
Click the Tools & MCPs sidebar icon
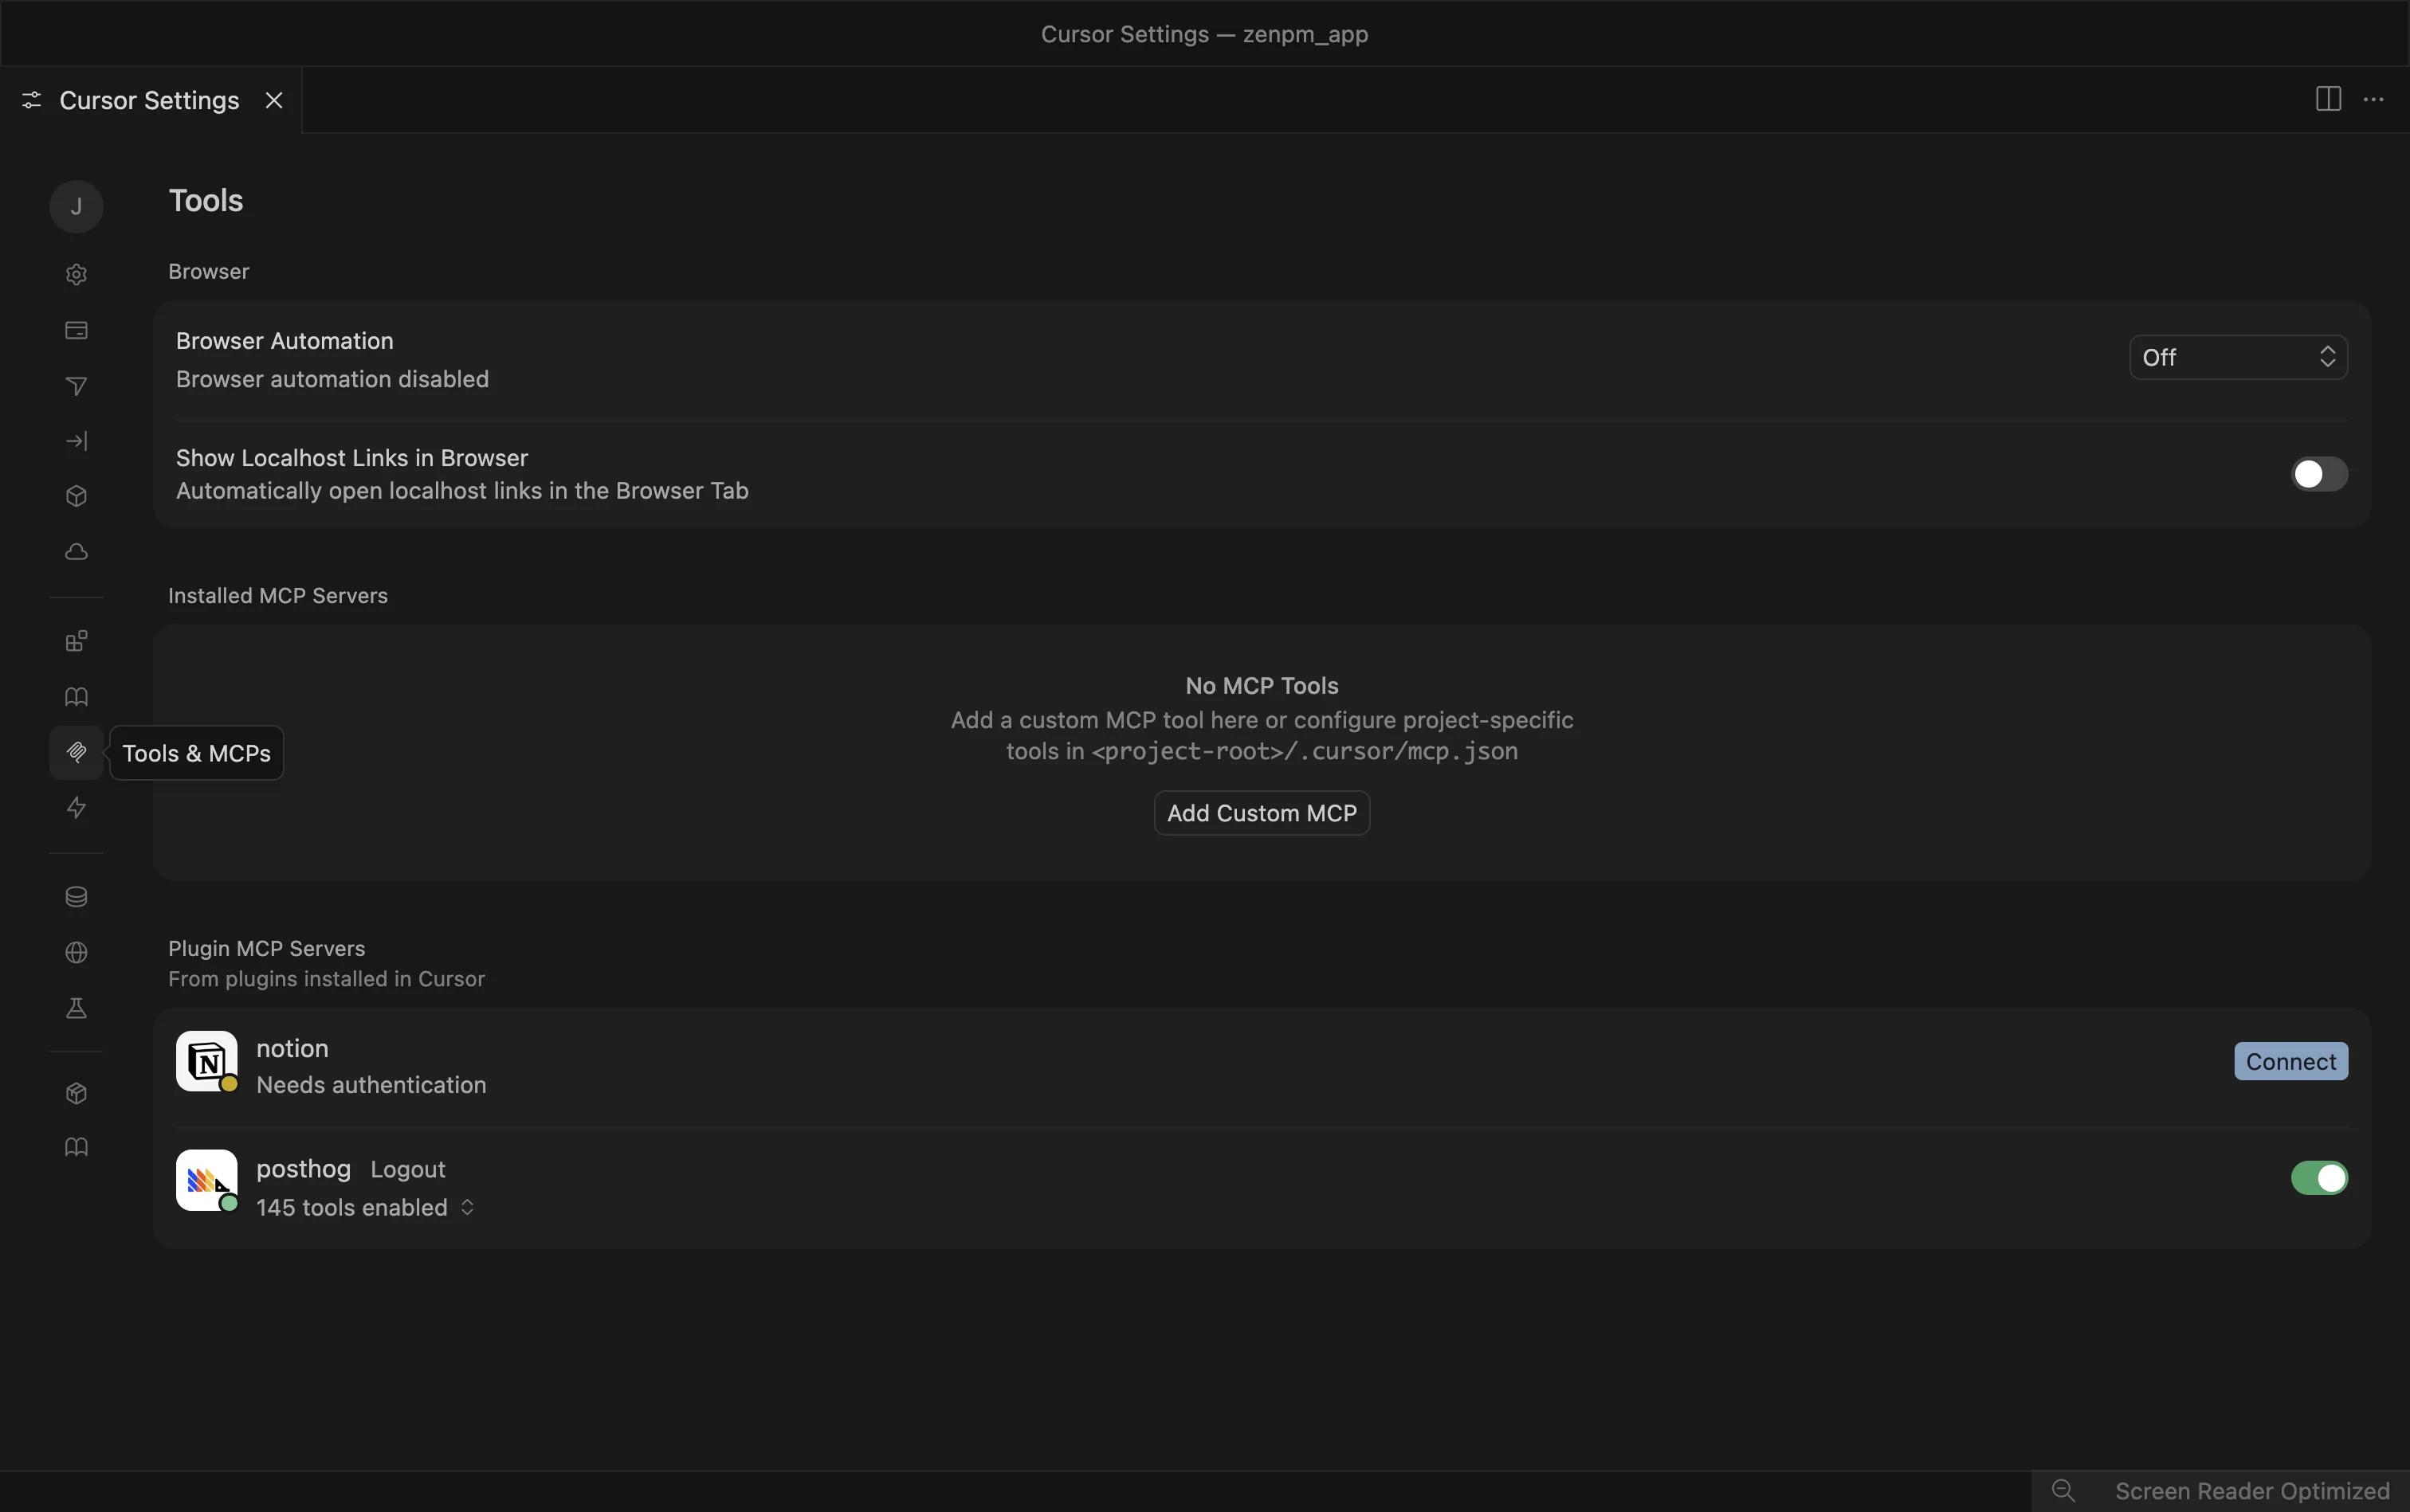click(x=76, y=752)
